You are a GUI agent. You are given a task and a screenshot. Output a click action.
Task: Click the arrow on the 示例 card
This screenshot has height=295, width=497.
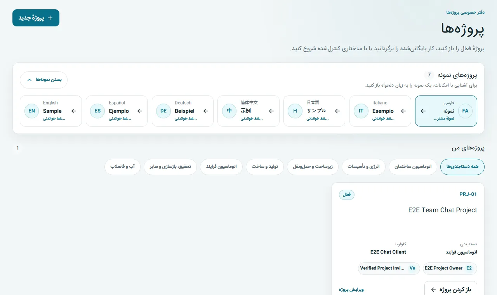271,111
